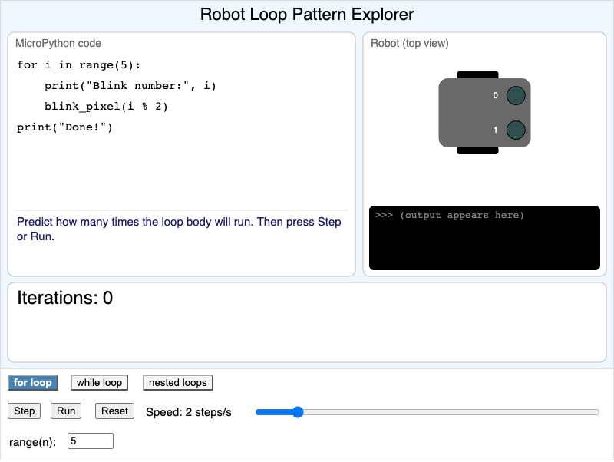Select code line print("Done!")
This screenshot has width=614, height=462.
[x=64, y=127]
